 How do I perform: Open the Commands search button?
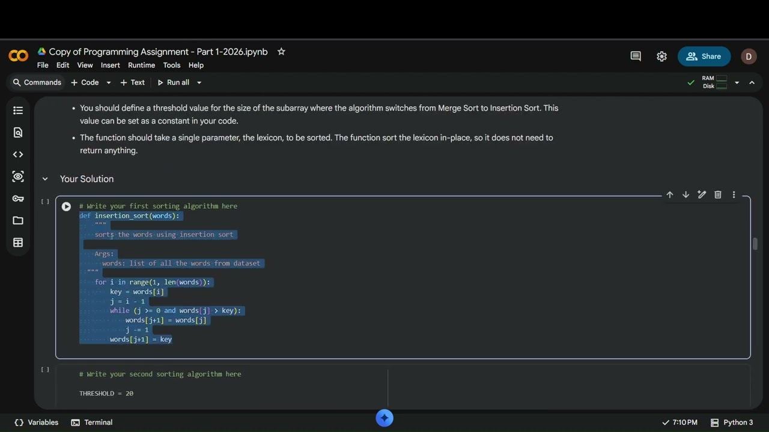[x=37, y=83]
